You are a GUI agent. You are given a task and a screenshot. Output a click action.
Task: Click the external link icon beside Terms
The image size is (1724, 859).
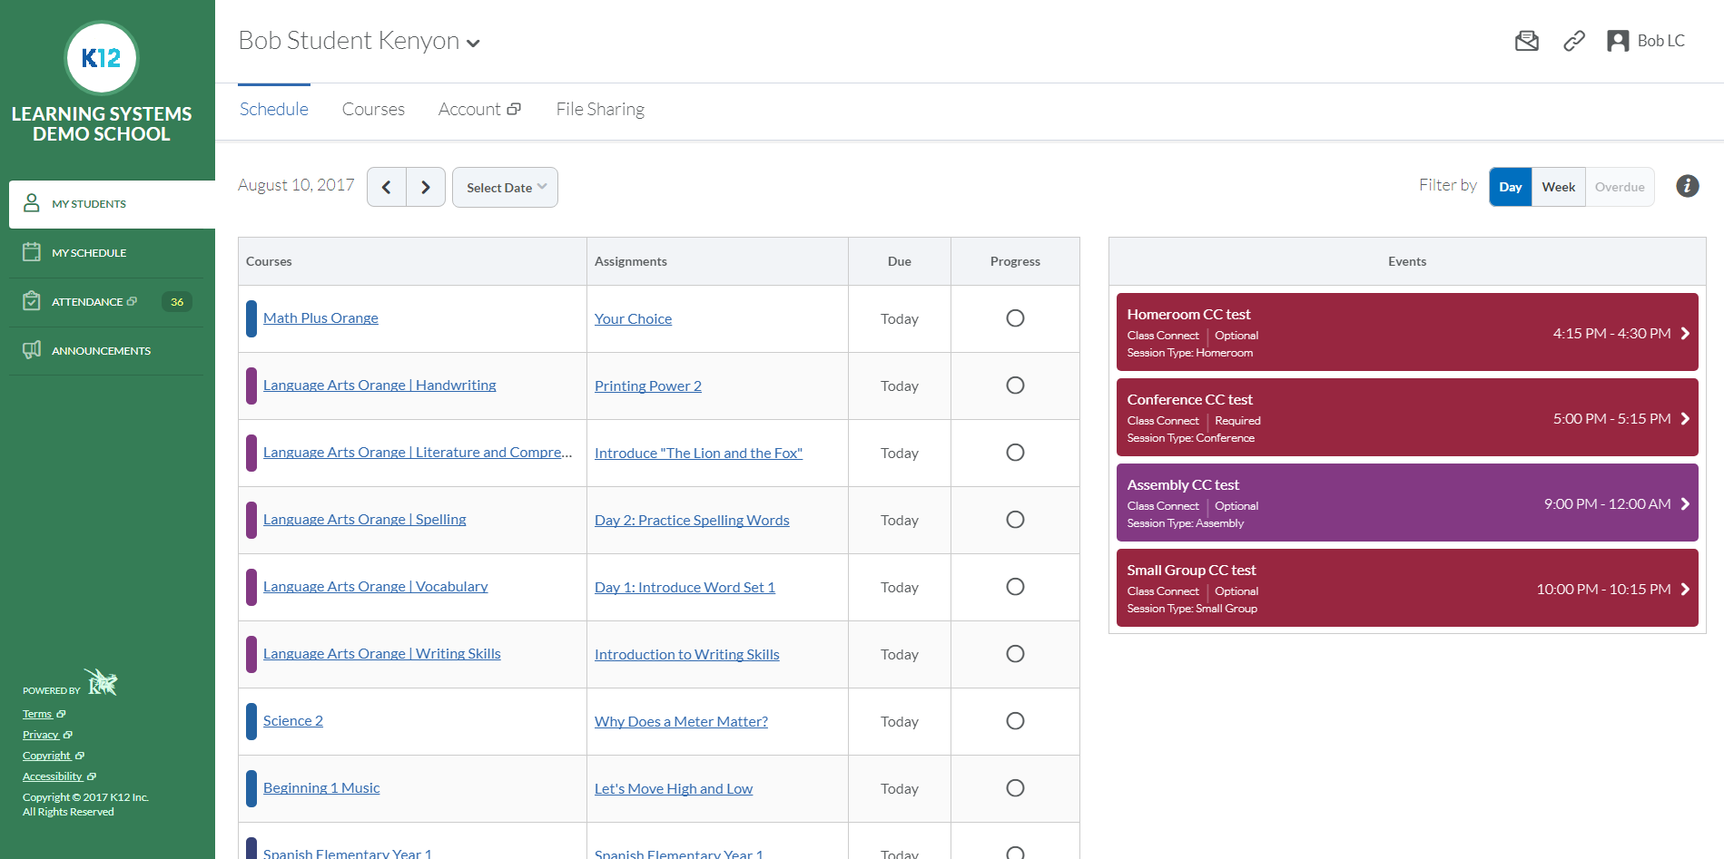61,714
